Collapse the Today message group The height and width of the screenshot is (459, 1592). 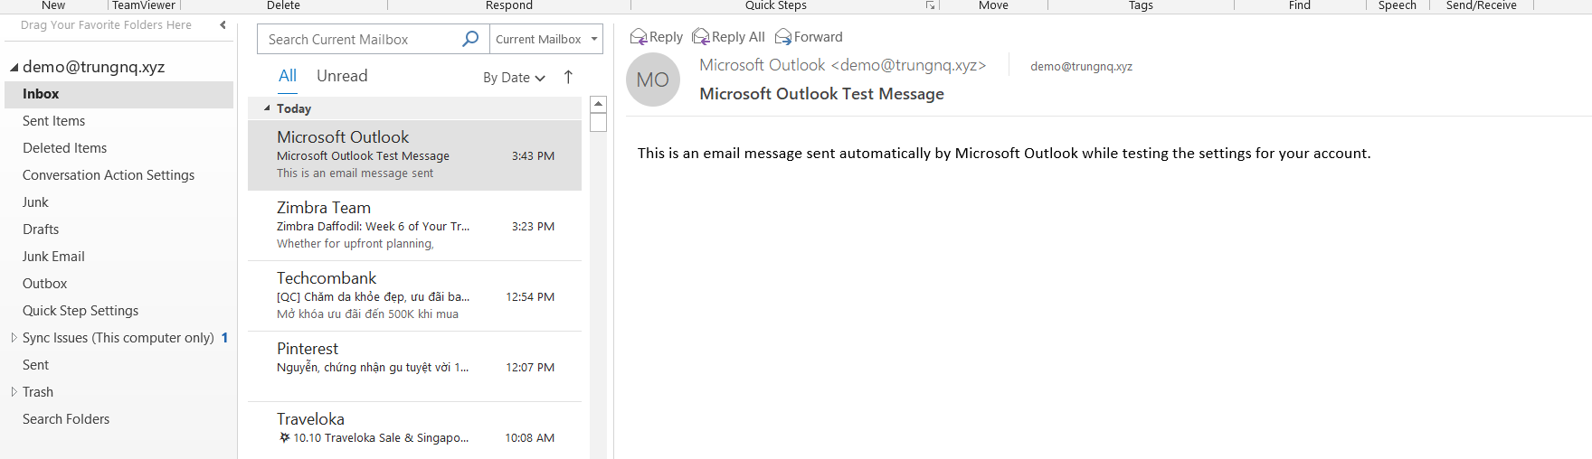click(267, 108)
